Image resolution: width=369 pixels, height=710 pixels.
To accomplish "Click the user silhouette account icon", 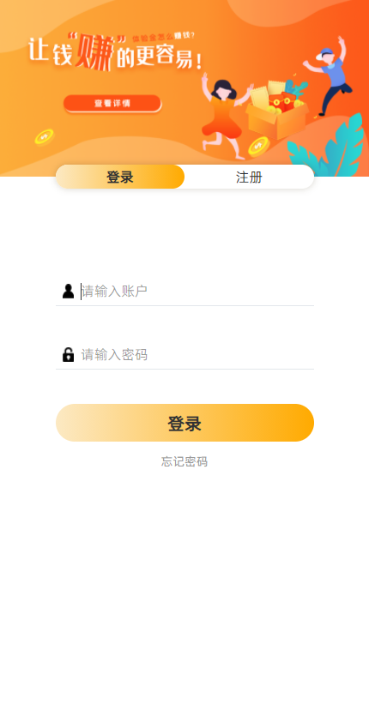I will pyautogui.click(x=68, y=292).
